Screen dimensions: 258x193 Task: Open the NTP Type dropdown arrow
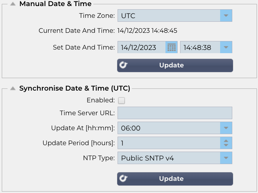coord(226,158)
